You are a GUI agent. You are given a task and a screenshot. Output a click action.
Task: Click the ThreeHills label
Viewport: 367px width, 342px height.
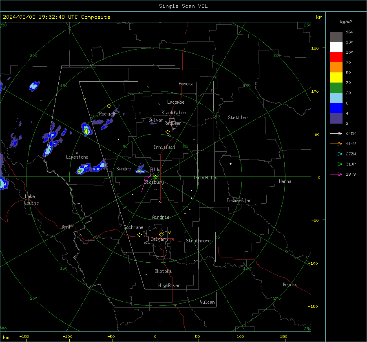(205, 178)
